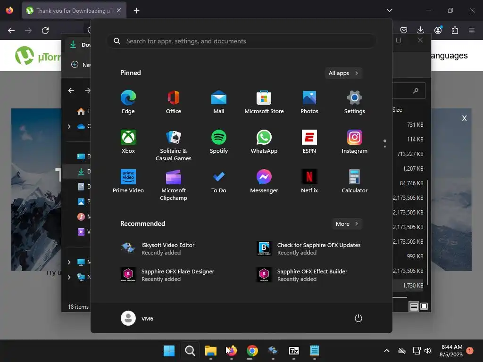The width and height of the screenshot is (483, 362).
Task: Click the Start menu search box
Action: (x=241, y=41)
